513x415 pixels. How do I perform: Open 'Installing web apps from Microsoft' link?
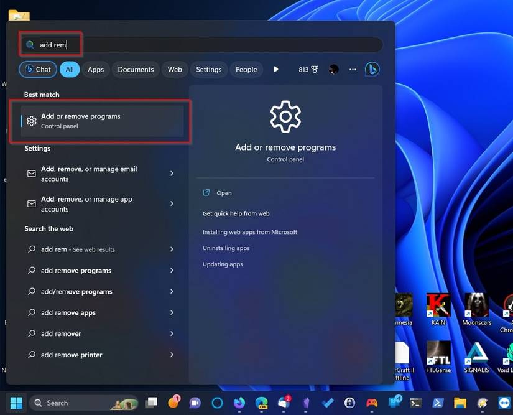250,232
